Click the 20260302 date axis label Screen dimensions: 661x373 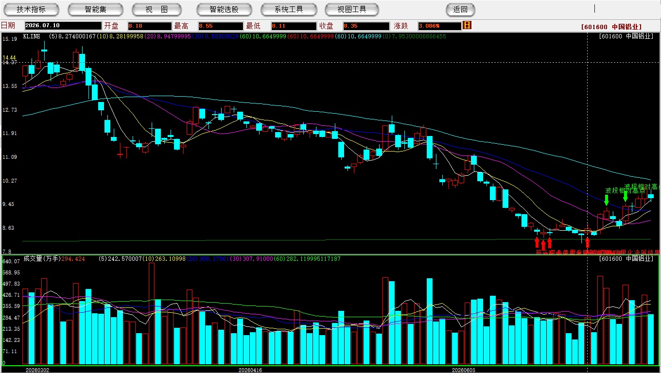(37, 370)
